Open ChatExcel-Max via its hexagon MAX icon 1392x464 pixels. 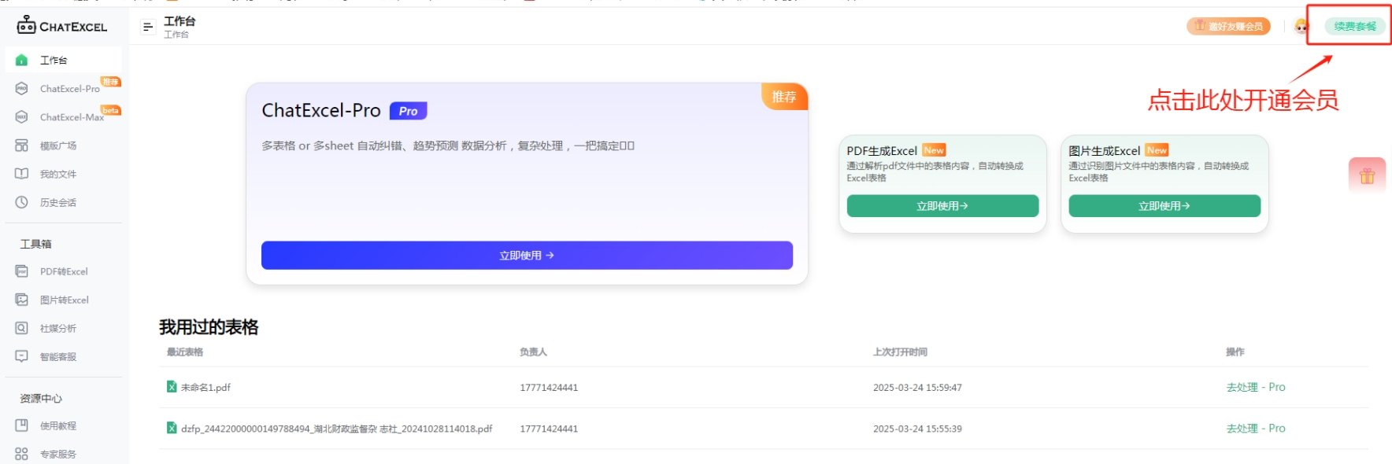[22, 116]
